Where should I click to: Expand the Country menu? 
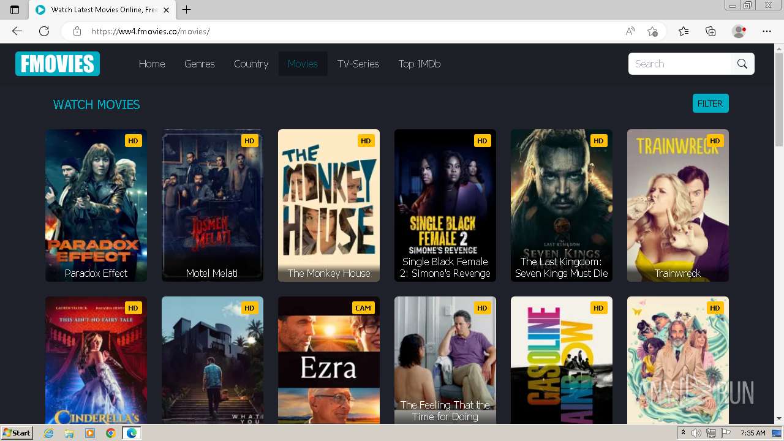click(x=251, y=64)
